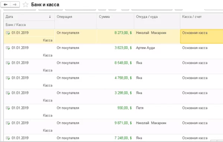The height and width of the screenshot is (142, 223).
Task: Click Основная касса in the 9 871,00 row
Action: point(195,123)
